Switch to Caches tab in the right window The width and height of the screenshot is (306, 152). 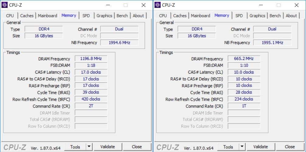(x=180, y=16)
